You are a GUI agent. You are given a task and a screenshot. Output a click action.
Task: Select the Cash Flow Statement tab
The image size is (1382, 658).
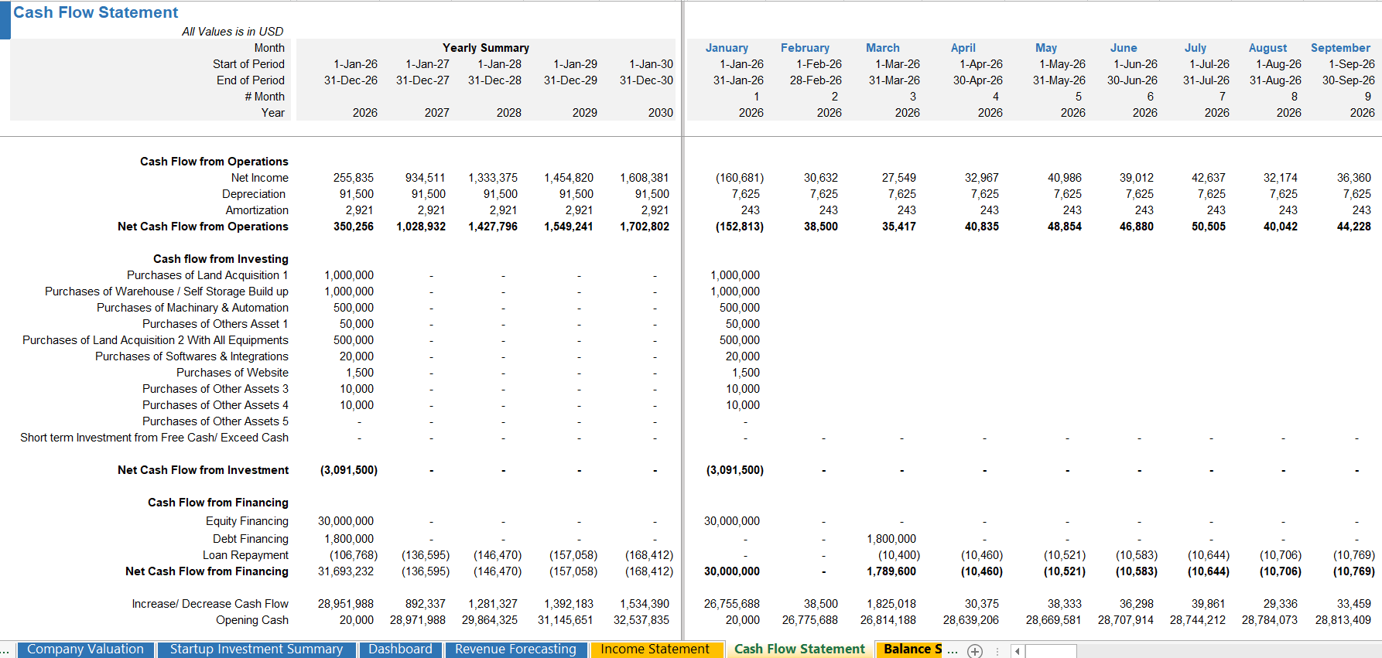click(799, 649)
